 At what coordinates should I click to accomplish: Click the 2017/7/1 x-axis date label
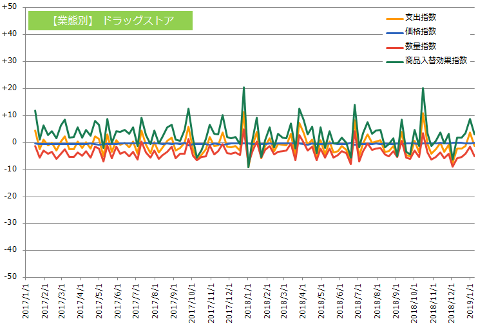click(x=136, y=302)
